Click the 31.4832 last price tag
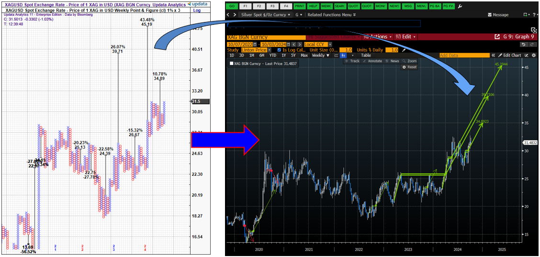 530,142
